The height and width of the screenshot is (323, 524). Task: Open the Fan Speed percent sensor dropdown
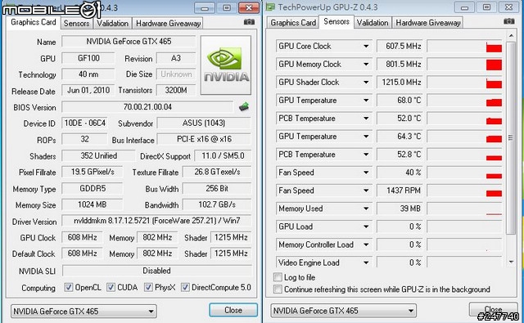(366, 173)
